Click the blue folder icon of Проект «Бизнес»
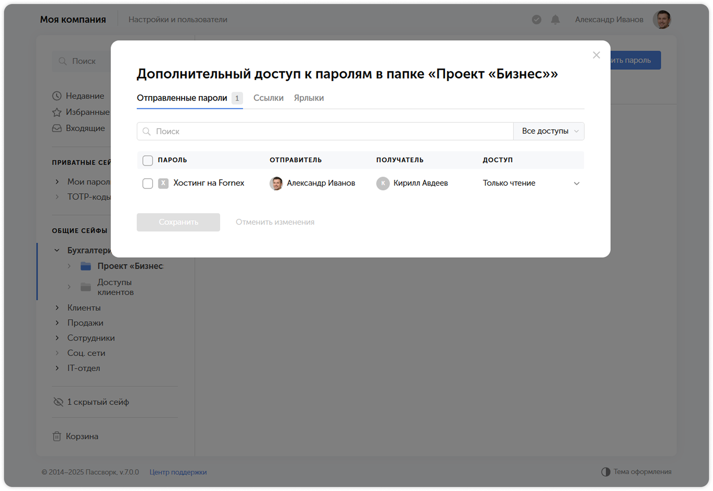This screenshot has width=713, height=491. coord(86,266)
